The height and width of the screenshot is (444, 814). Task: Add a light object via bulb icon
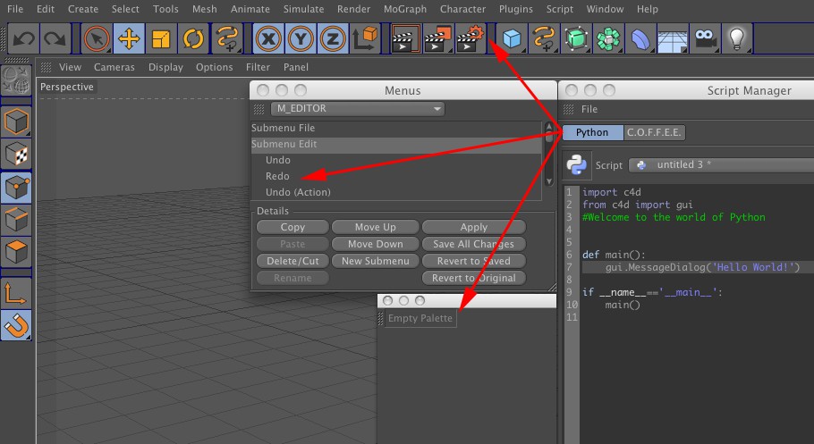coord(736,38)
